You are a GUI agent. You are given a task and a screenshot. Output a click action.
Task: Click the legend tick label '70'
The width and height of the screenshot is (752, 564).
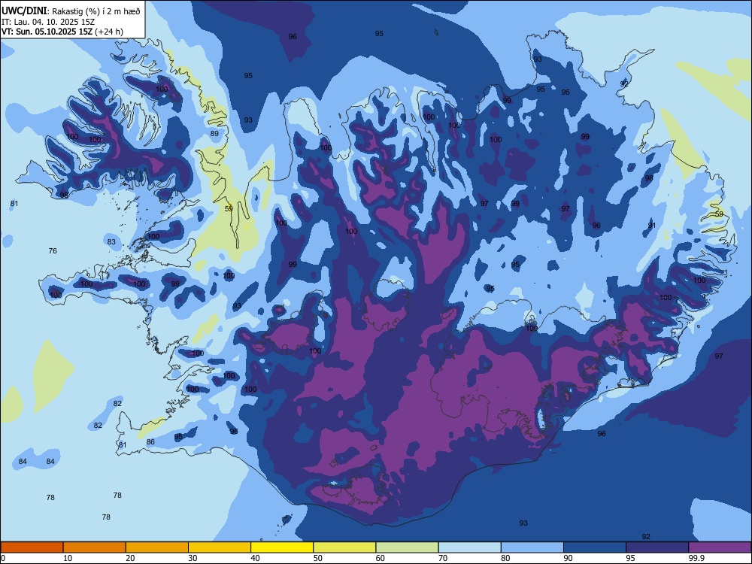point(443,558)
